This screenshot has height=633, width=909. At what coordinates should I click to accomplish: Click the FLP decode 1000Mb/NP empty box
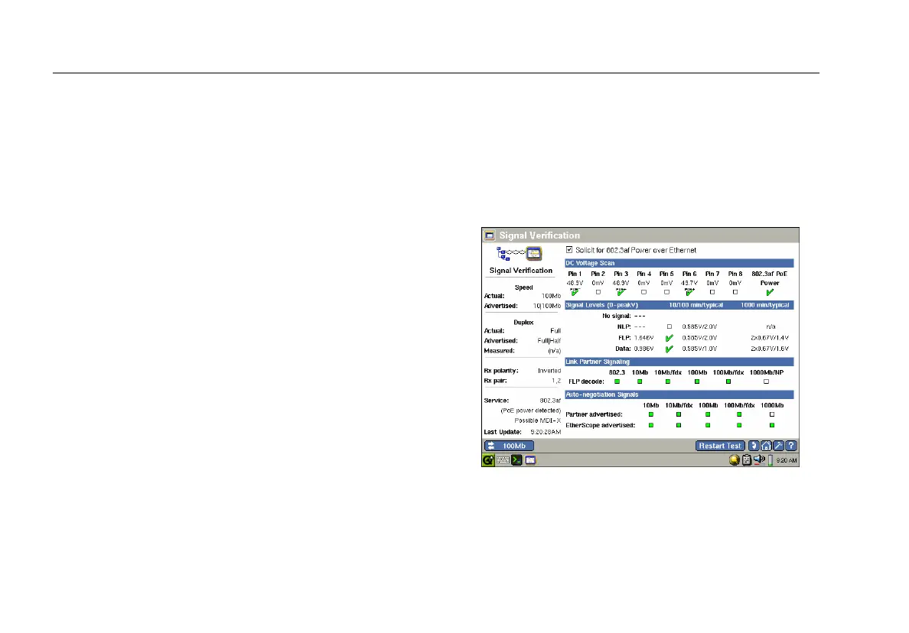(x=767, y=381)
